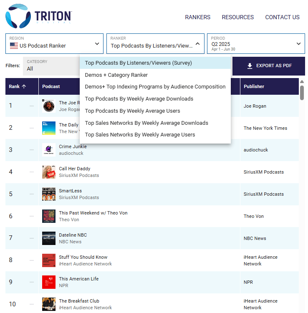308x313 pixels.
Task: Click the download icon on Export button
Action: click(250, 66)
